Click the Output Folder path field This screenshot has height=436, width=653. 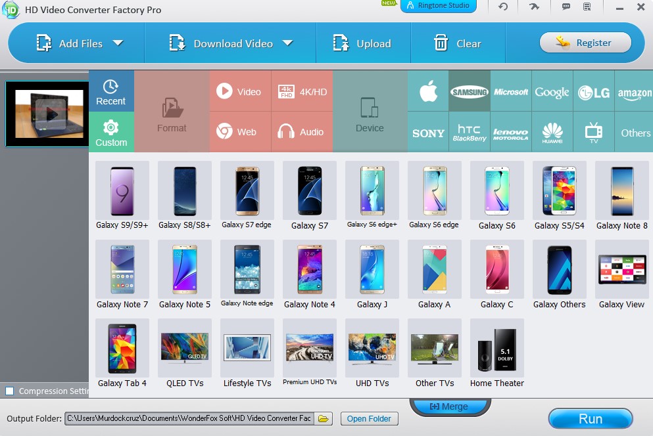click(189, 418)
